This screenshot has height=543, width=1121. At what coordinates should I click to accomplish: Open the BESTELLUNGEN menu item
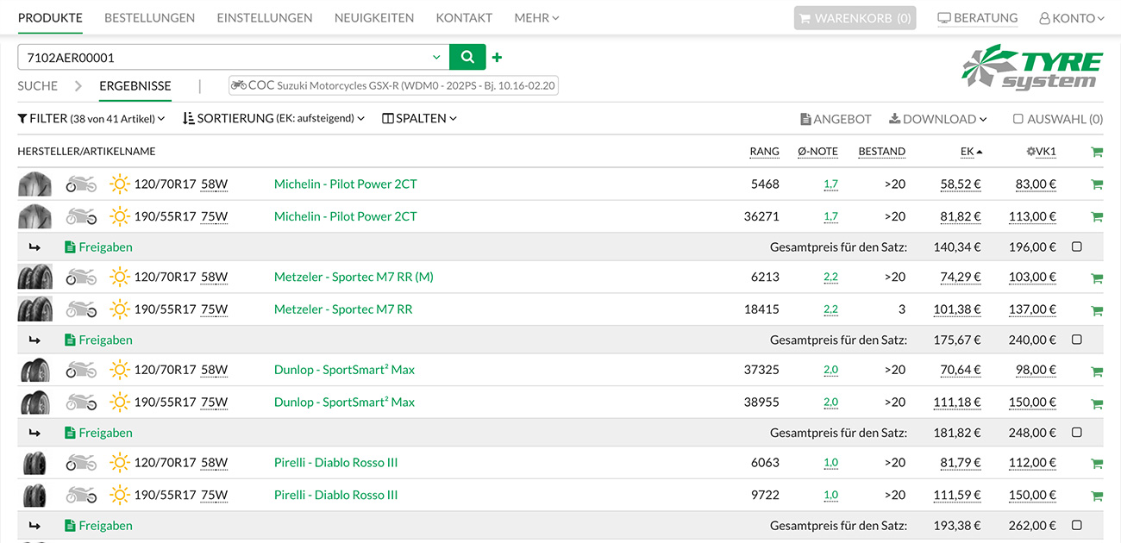tap(149, 17)
